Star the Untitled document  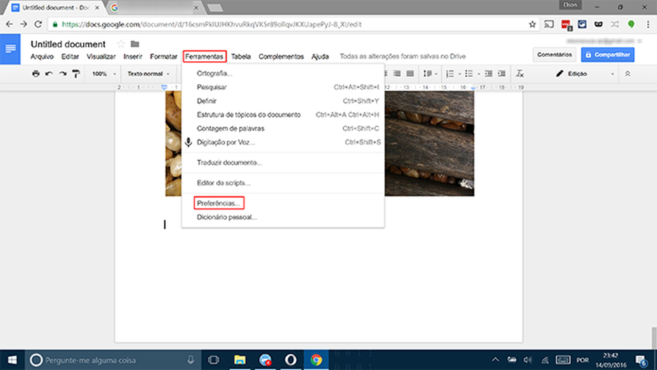[x=121, y=44]
